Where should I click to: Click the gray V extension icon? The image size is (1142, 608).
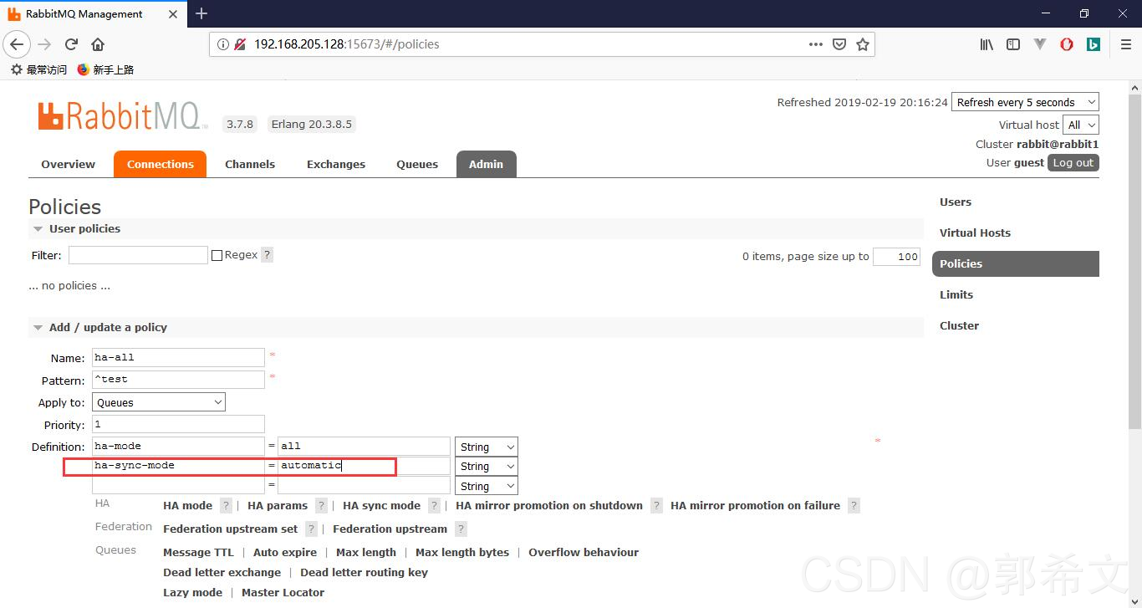click(x=1040, y=44)
